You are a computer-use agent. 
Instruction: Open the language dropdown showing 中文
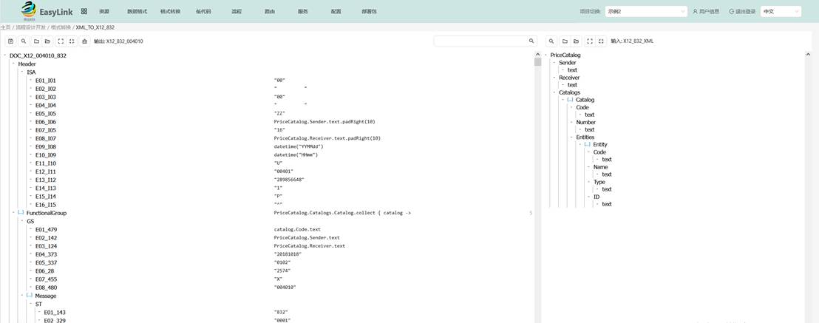781,12
